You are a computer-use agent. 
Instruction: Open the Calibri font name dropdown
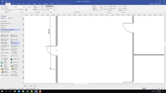tap(23, 7)
